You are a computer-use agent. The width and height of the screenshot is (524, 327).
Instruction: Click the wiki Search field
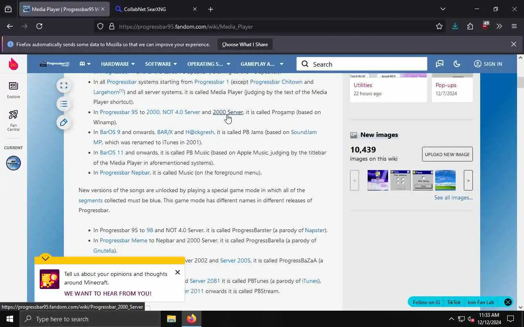362,64
